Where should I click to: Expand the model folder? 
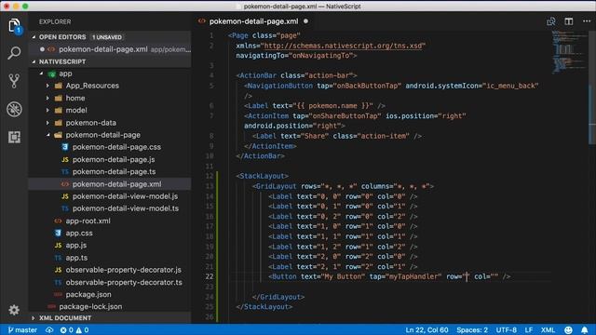[x=47, y=110]
